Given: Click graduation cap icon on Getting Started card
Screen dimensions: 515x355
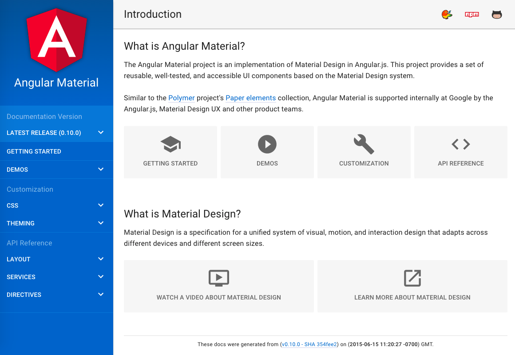Looking at the screenshot, I should click(170, 144).
